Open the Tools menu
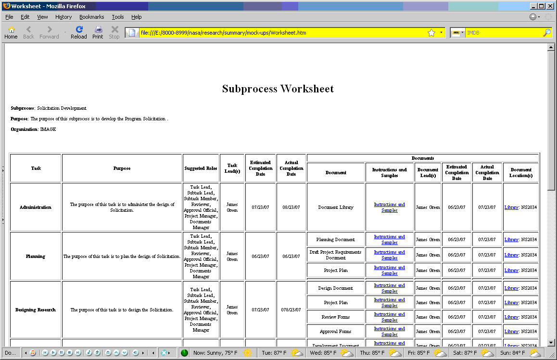This screenshot has width=557, height=360. click(x=117, y=17)
